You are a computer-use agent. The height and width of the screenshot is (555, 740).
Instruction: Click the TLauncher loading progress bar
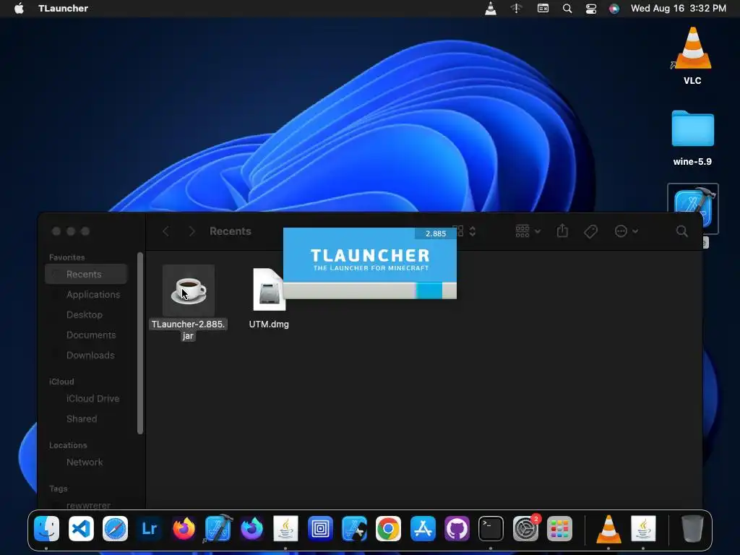point(370,291)
